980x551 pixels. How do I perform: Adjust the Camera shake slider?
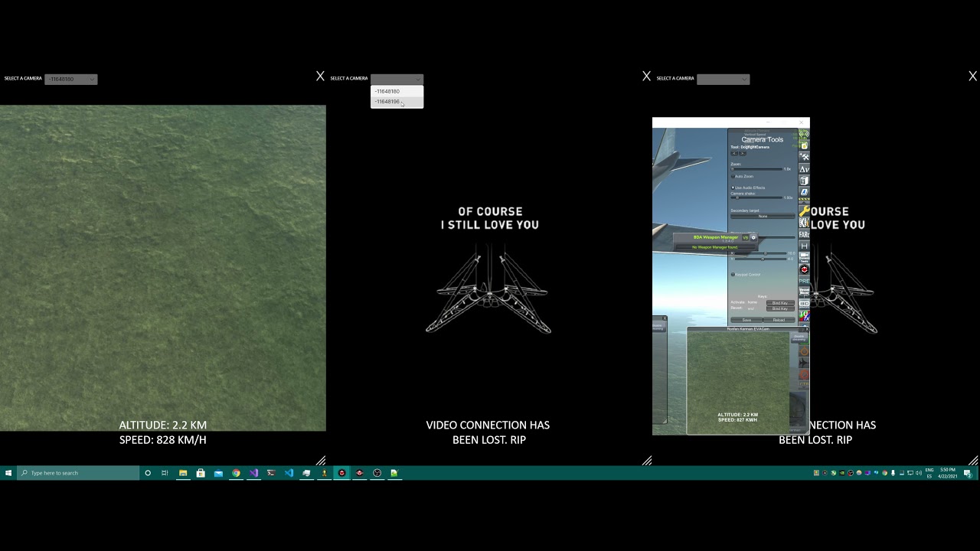756,197
